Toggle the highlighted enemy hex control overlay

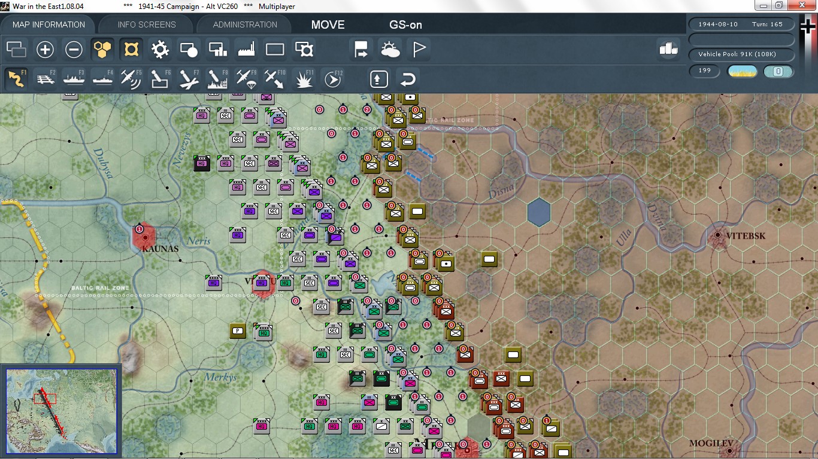click(131, 50)
